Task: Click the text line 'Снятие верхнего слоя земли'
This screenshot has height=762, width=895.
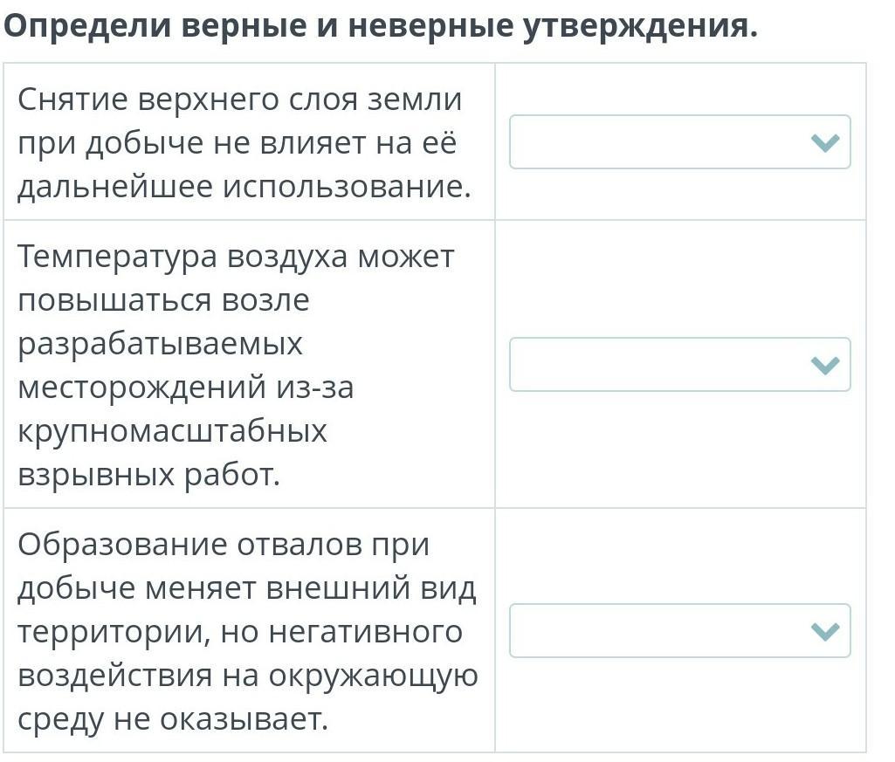Action: point(239,100)
